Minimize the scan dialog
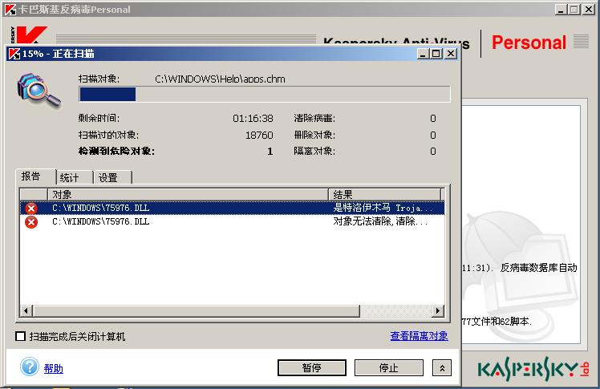Screen dimensions: 600x389 click(423, 54)
